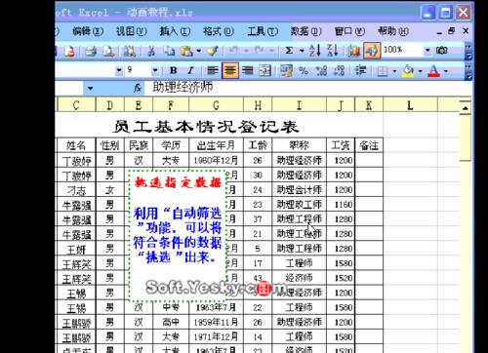Open the 数据(D) menu
The image size is (488, 353).
305,31
